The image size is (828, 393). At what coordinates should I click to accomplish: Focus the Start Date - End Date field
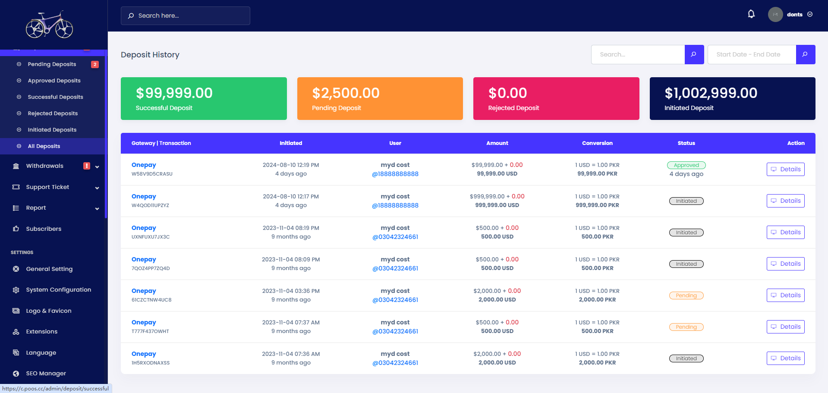tap(752, 54)
